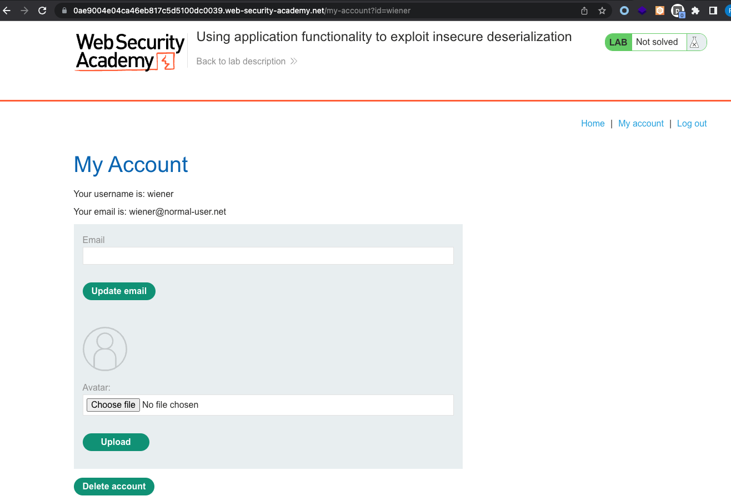
Task: Reload the page with the refresh icon
Action: click(42, 11)
